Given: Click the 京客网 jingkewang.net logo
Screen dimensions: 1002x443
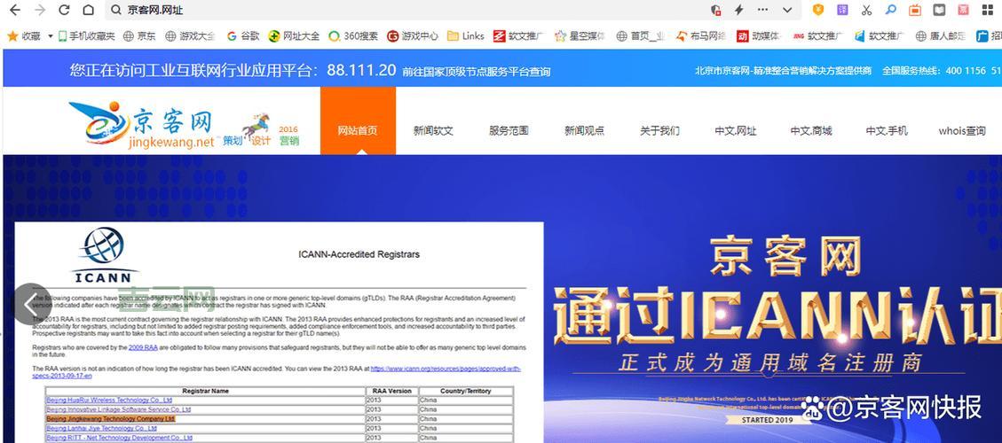Looking at the screenshot, I should (142, 123).
